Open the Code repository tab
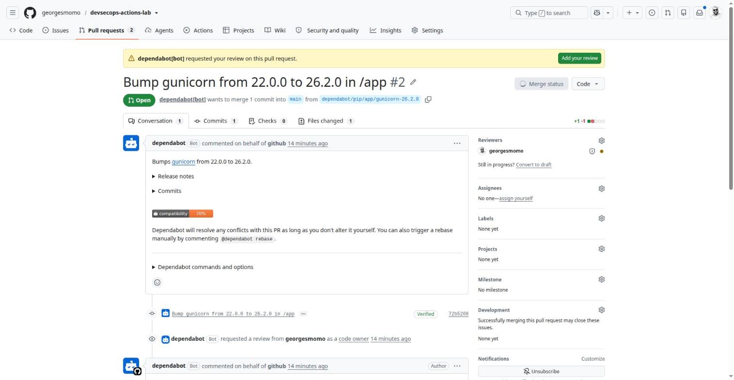734x380 pixels. (x=21, y=30)
